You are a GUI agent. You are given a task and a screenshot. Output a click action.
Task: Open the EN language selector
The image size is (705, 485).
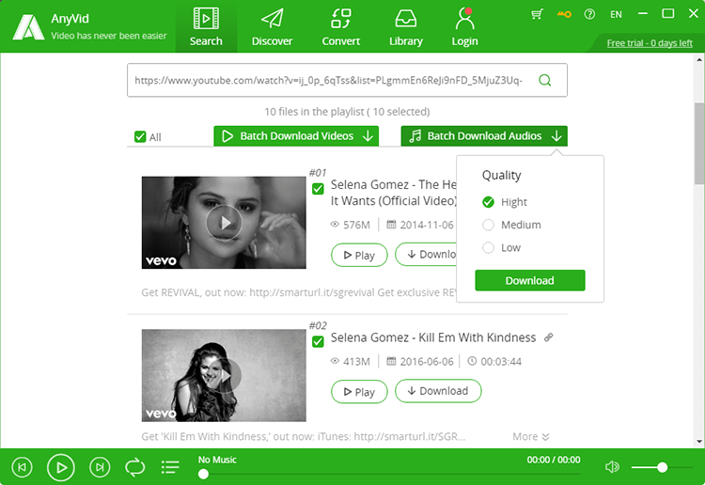pyautogui.click(x=616, y=14)
